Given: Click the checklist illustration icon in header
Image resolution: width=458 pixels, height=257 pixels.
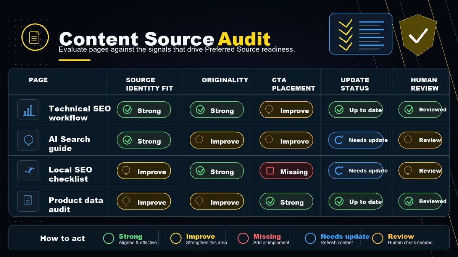Looking at the screenshot, I should (361, 34).
